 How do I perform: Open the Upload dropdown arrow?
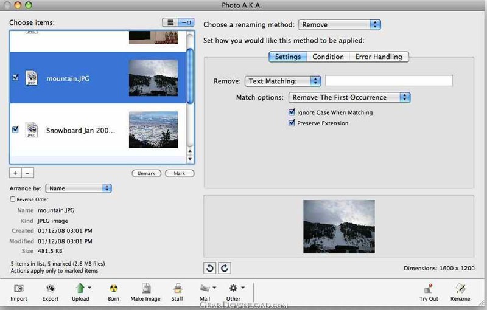pos(89,288)
